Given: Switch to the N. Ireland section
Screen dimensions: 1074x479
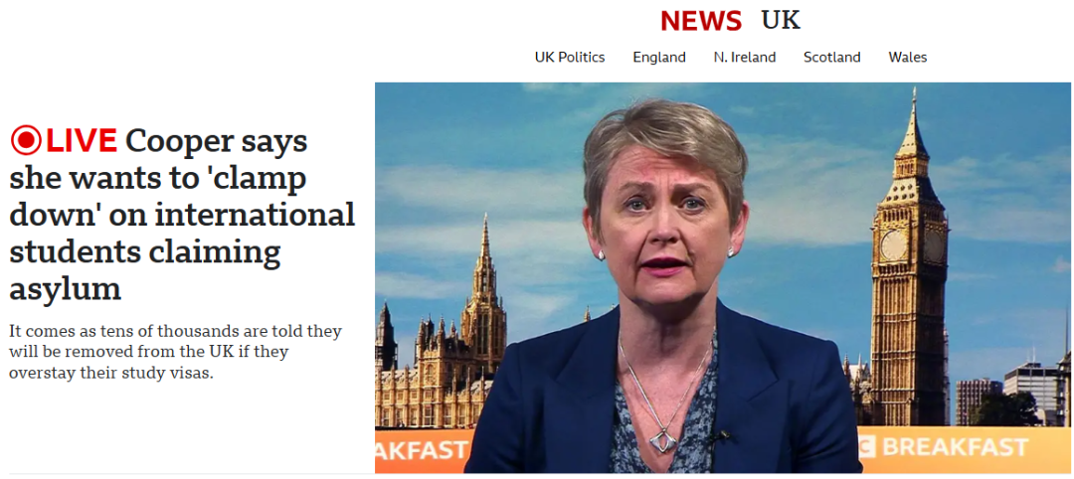Looking at the screenshot, I should [745, 58].
